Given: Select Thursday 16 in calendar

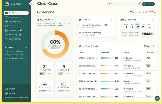Looking at the screenshot, I should coord(143,26).
